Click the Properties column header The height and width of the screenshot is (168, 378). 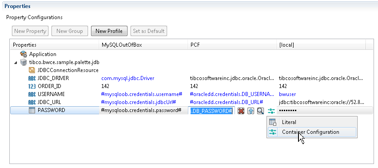pos(54,45)
